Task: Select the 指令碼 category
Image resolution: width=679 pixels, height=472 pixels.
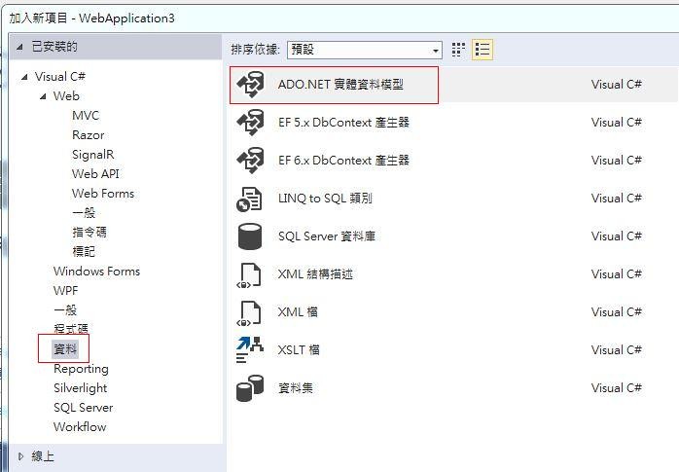Action: [89, 232]
